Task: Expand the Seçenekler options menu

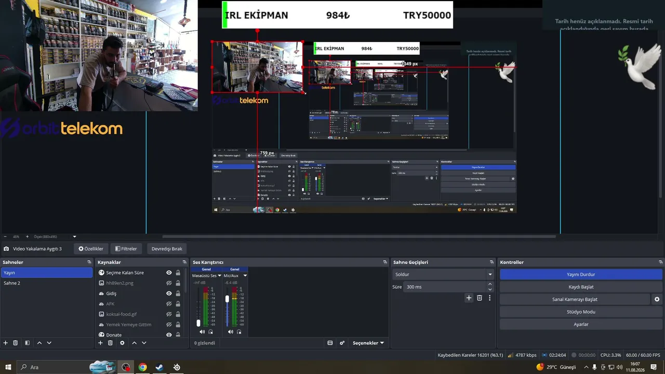Action: (x=368, y=343)
